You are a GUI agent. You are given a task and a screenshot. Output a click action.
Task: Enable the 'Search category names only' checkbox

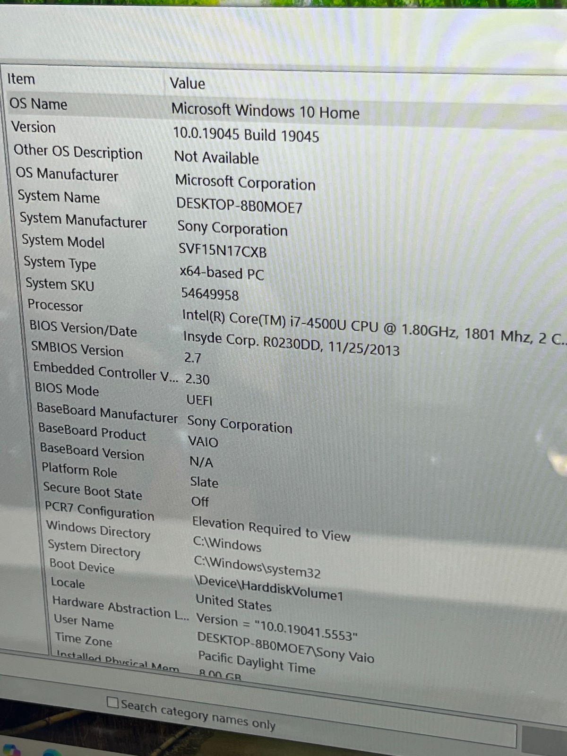coord(112,703)
